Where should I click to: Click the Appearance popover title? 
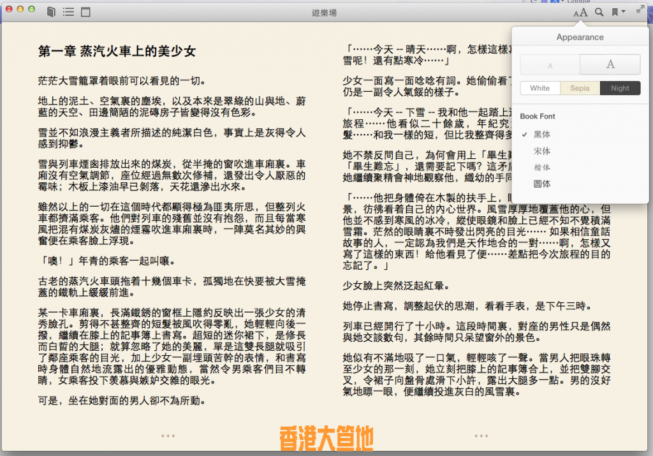tap(580, 37)
